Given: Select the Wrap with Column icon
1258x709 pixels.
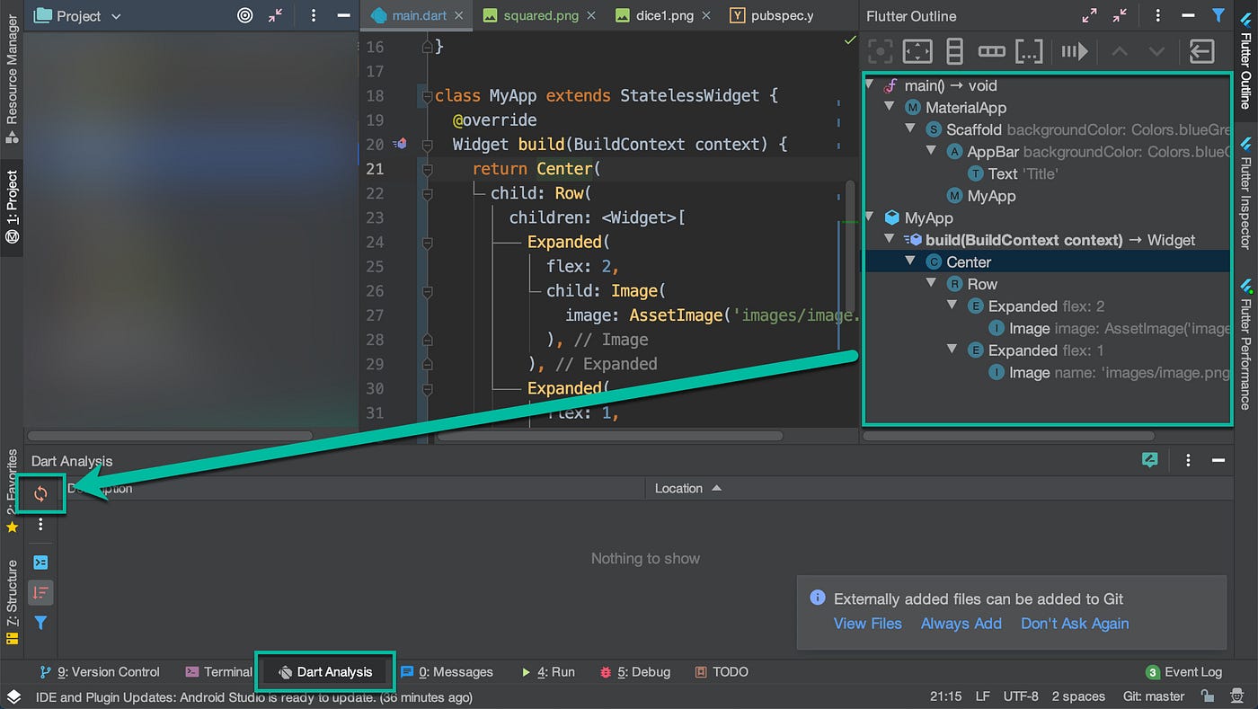Looking at the screenshot, I should point(953,51).
